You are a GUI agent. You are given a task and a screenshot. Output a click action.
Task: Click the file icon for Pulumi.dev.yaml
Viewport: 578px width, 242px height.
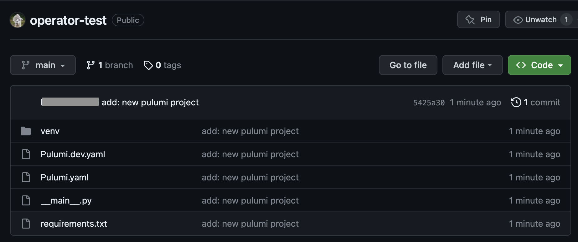click(x=26, y=154)
